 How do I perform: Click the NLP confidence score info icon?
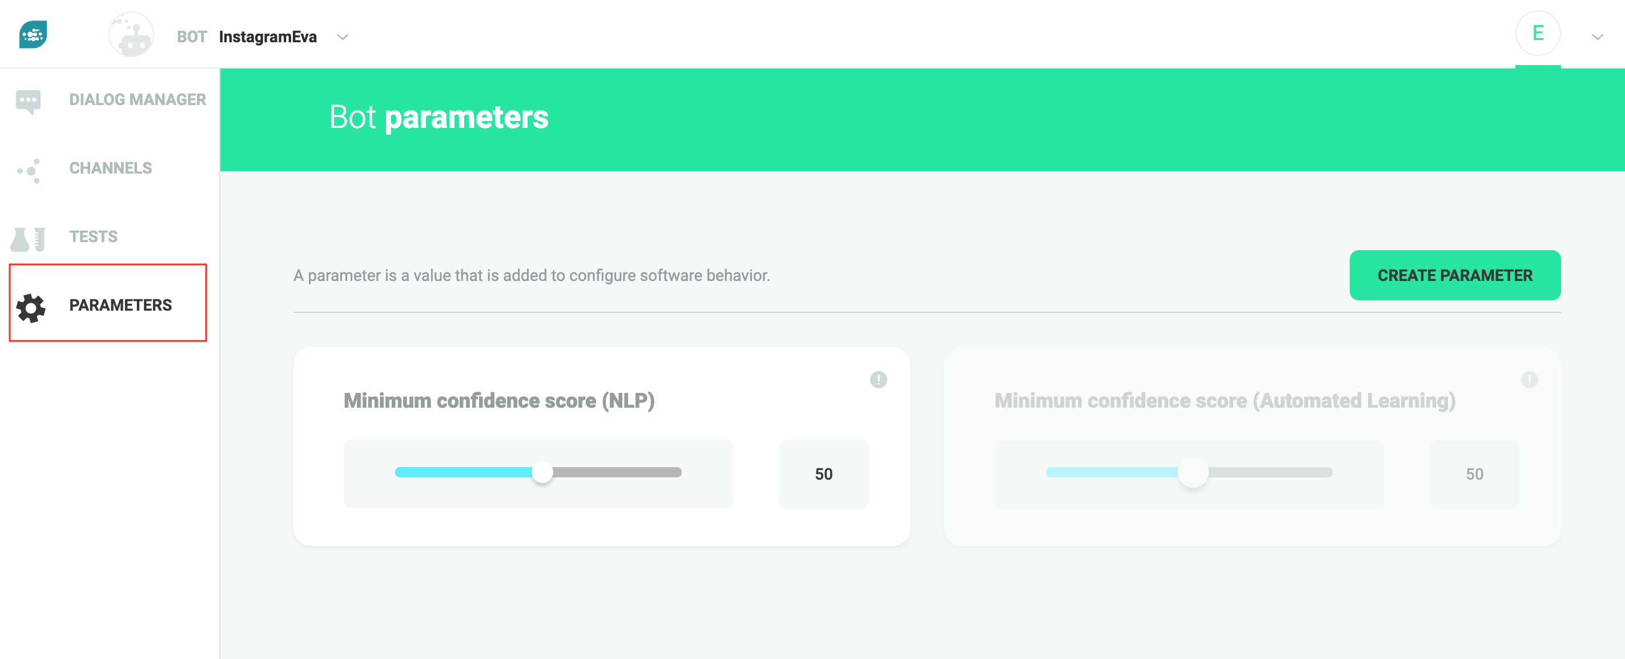point(878,380)
